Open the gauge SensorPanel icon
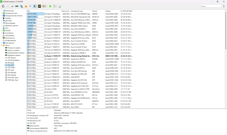The image size is (227, 135). tap(44, 6)
